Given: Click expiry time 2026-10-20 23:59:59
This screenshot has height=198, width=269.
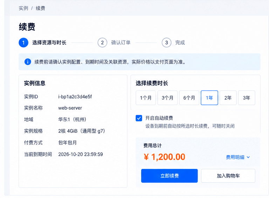Looking at the screenshot, I should tap(81, 154).
